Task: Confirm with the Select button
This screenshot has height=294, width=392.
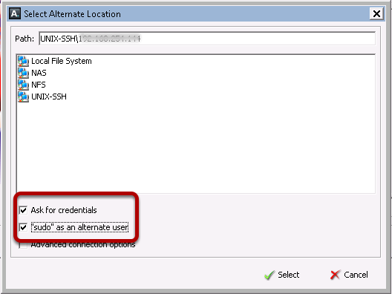Action: click(x=282, y=275)
